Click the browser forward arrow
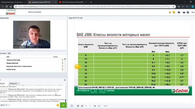 tap(2, 7)
